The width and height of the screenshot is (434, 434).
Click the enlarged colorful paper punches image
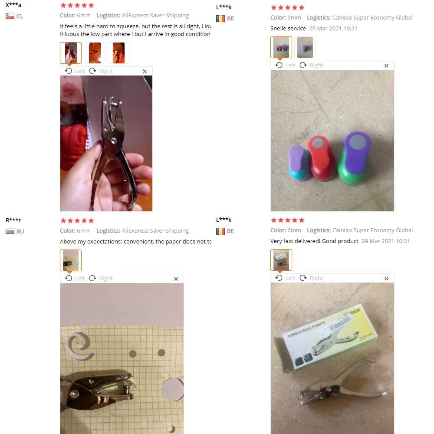point(332,141)
